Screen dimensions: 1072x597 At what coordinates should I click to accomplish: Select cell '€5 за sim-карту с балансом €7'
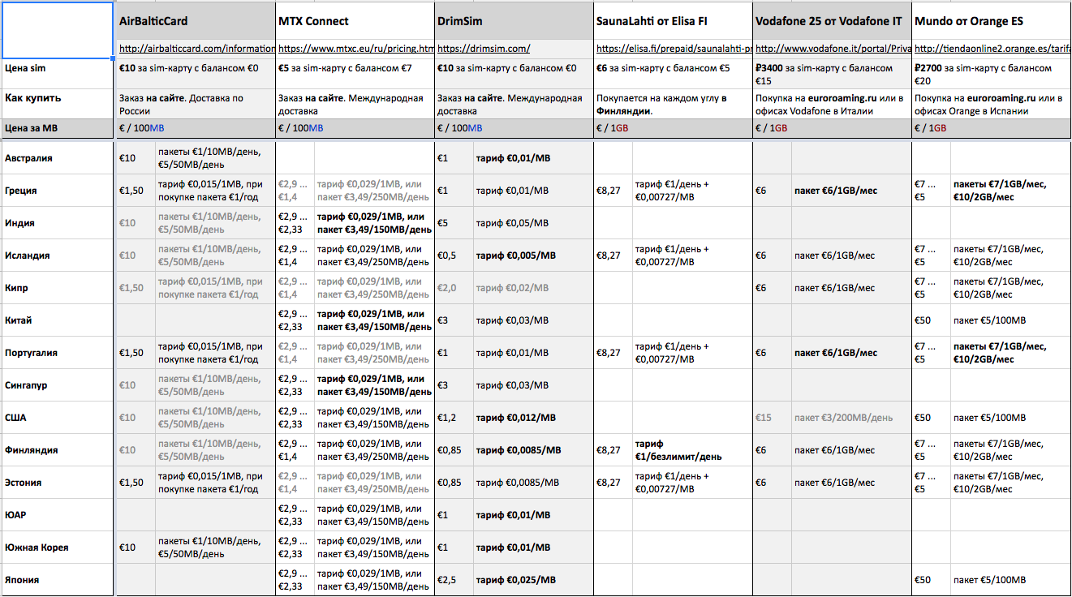(x=355, y=73)
